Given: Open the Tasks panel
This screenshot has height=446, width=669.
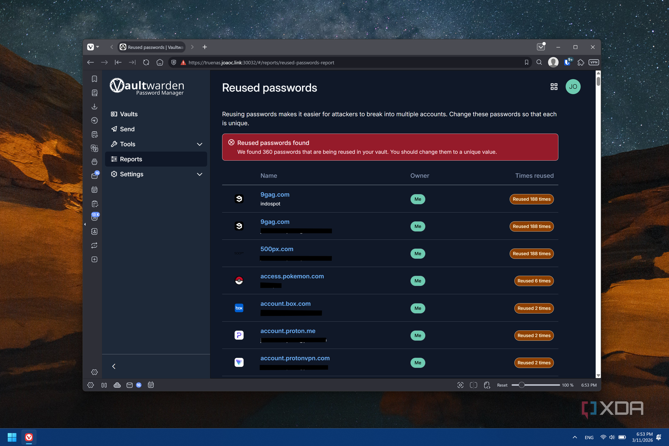Looking at the screenshot, I should click(94, 204).
